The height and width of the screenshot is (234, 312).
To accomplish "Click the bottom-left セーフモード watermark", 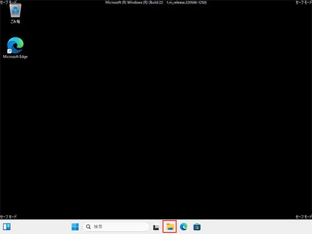I will click(8, 216).
